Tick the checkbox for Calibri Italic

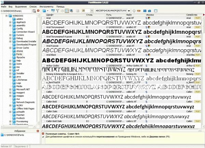[43, 111]
